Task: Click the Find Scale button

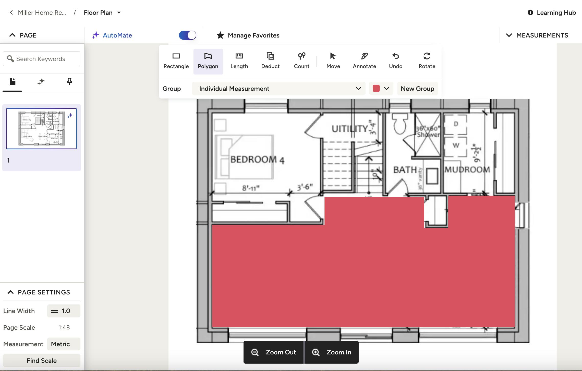Action: click(42, 361)
